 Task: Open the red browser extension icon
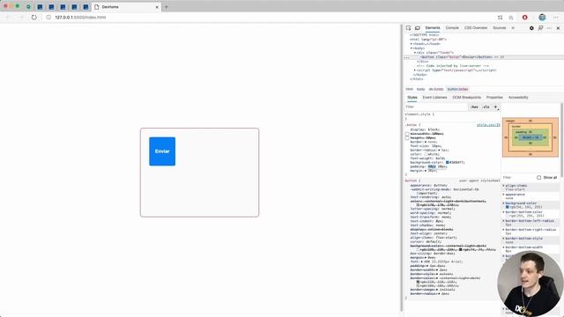click(525, 18)
